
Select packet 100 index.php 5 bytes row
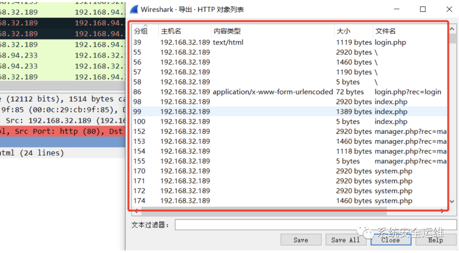click(x=289, y=122)
